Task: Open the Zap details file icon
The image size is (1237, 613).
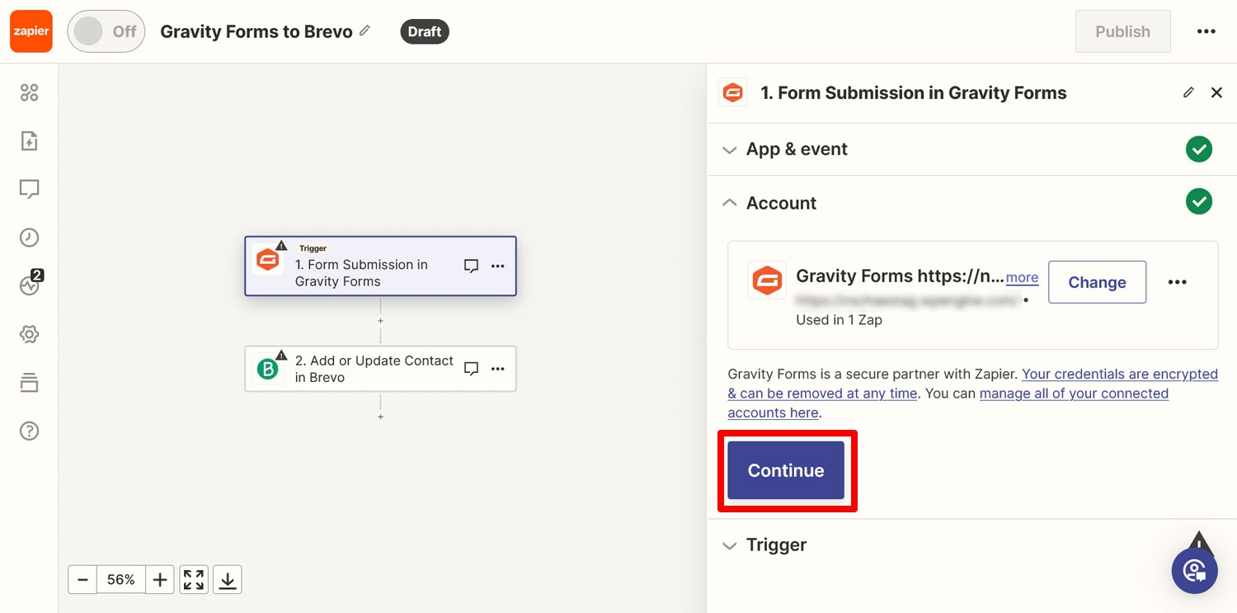Action: (x=30, y=141)
